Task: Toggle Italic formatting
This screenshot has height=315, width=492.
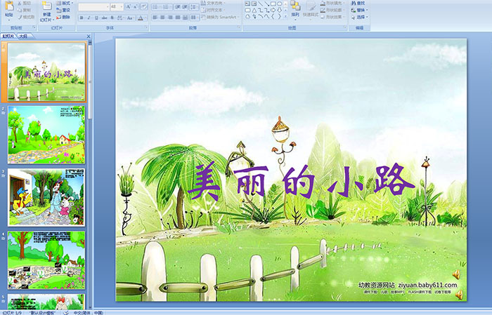Action: click(89, 18)
